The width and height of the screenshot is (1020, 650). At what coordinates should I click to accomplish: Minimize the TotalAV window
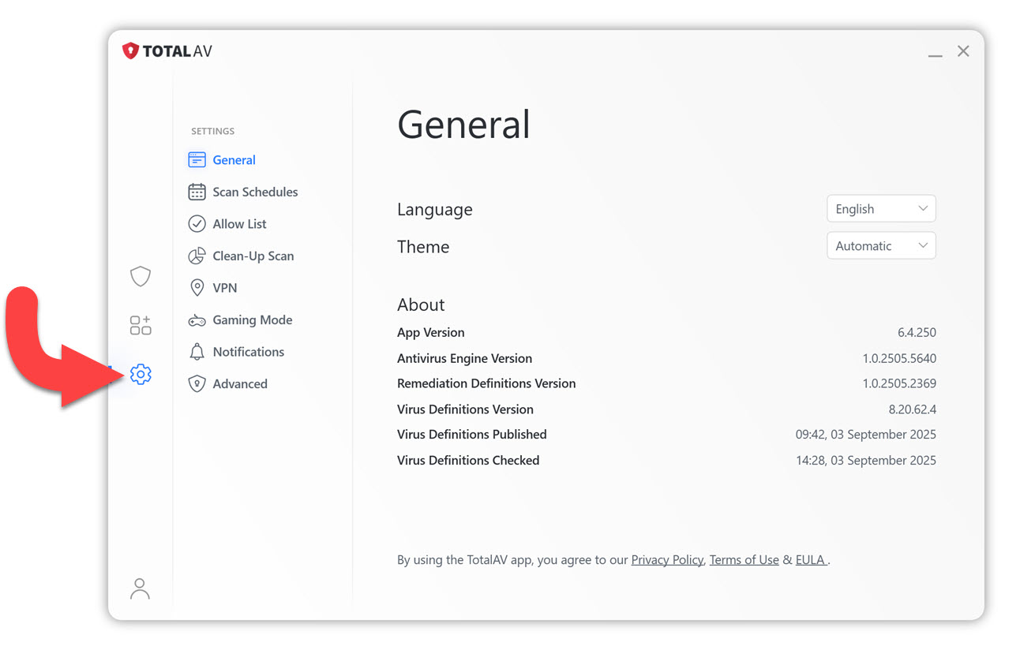click(935, 52)
